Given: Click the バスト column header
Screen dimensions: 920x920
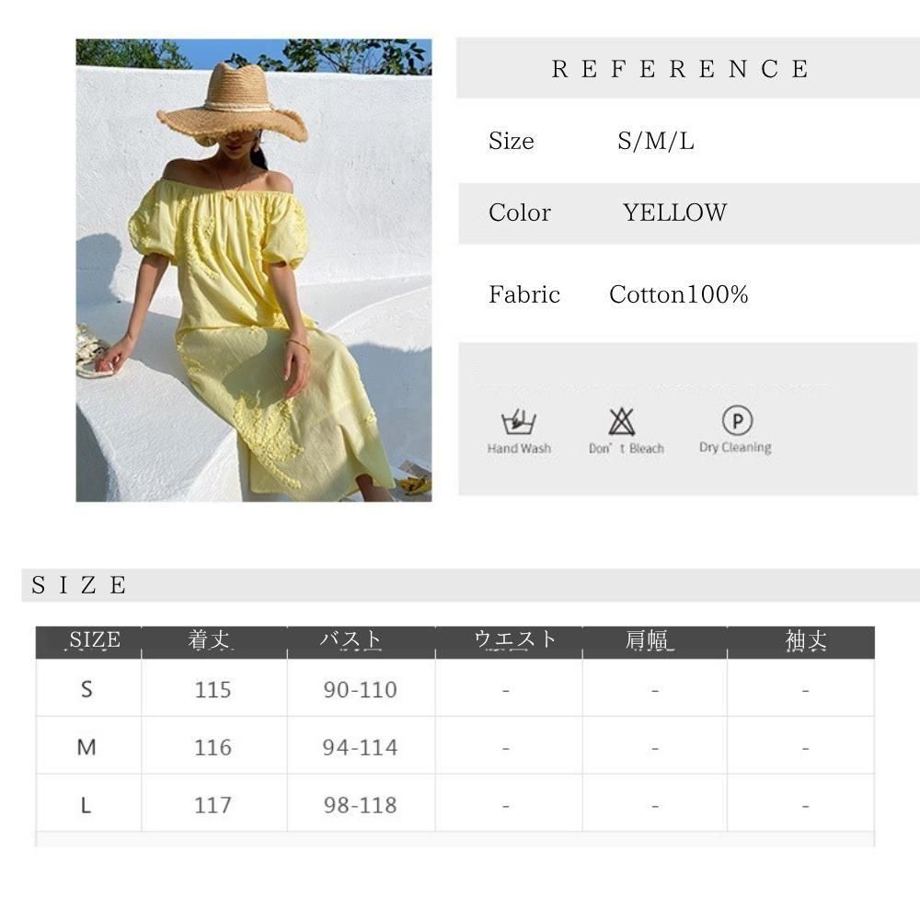Looking at the screenshot, I should click(x=351, y=639).
